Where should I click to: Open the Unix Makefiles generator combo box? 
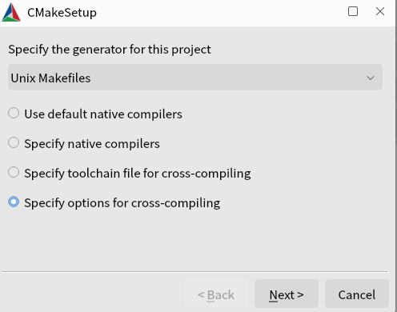point(195,78)
